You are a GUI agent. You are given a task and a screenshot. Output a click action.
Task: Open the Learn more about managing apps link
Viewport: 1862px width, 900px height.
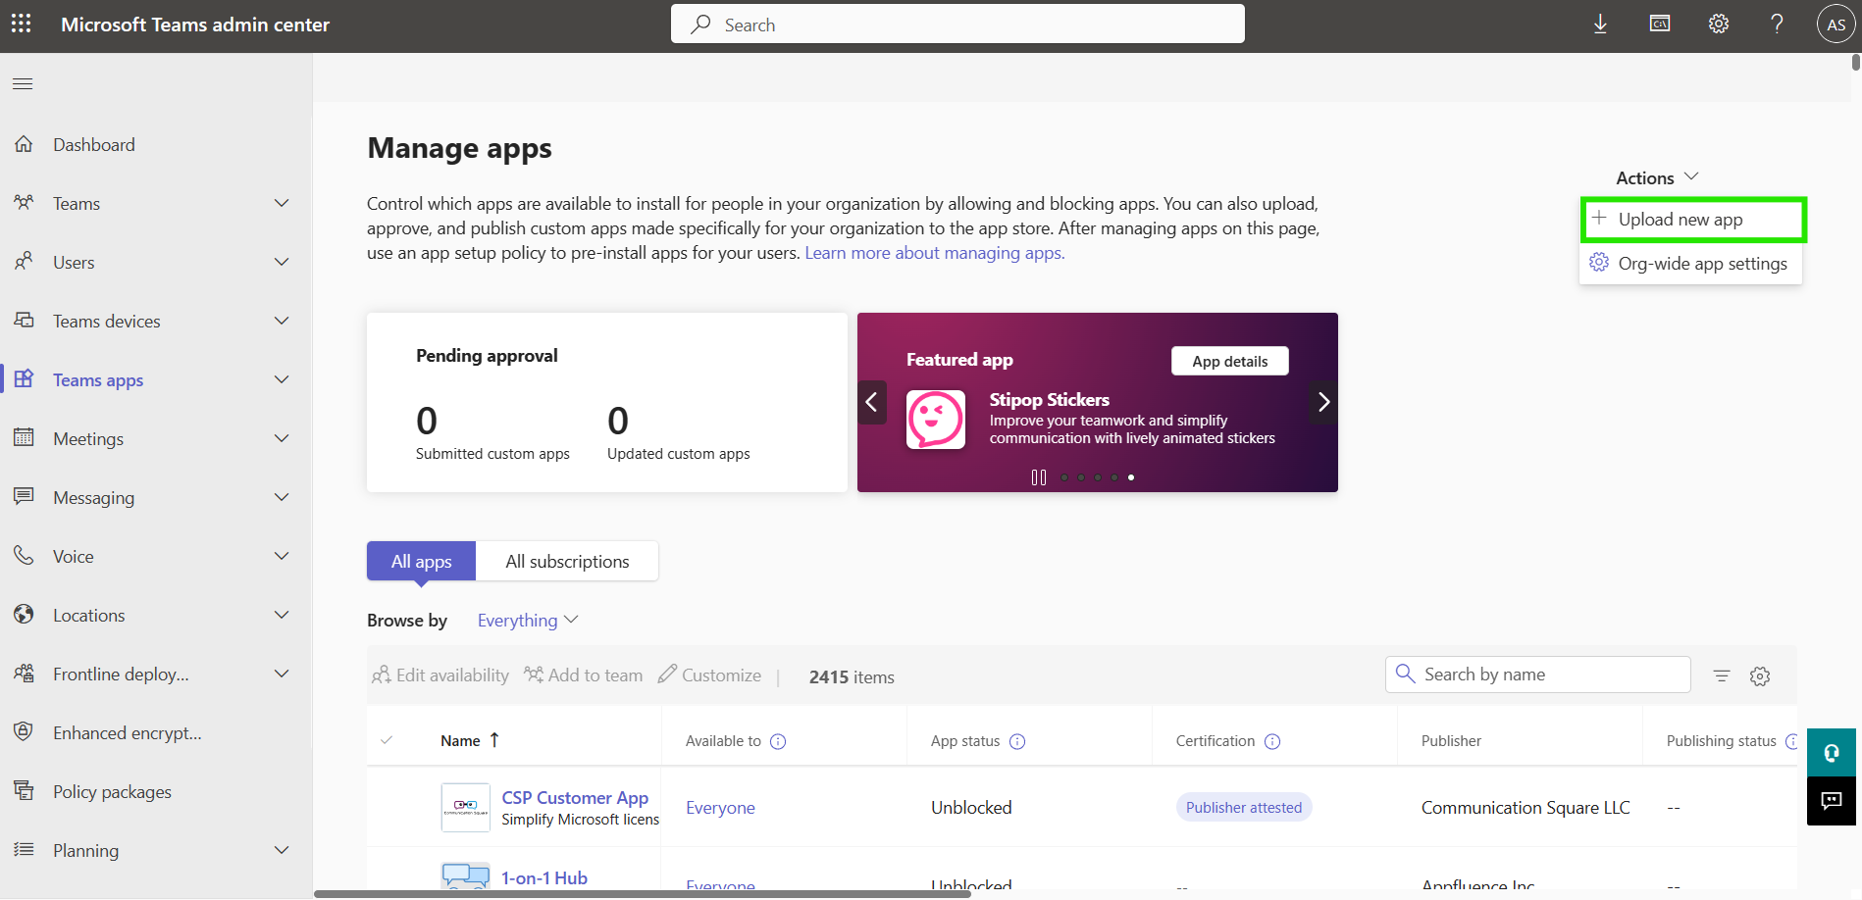(x=932, y=252)
